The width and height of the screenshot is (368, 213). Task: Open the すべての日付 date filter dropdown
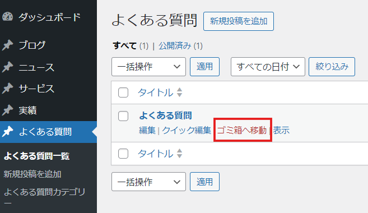pyautogui.click(x=268, y=67)
